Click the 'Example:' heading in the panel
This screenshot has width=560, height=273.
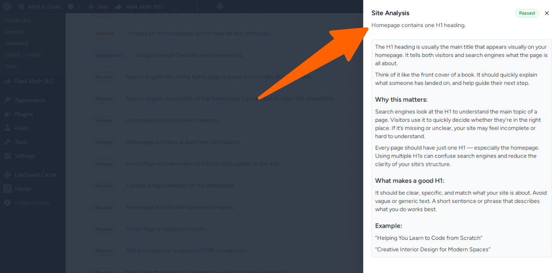coord(389,226)
